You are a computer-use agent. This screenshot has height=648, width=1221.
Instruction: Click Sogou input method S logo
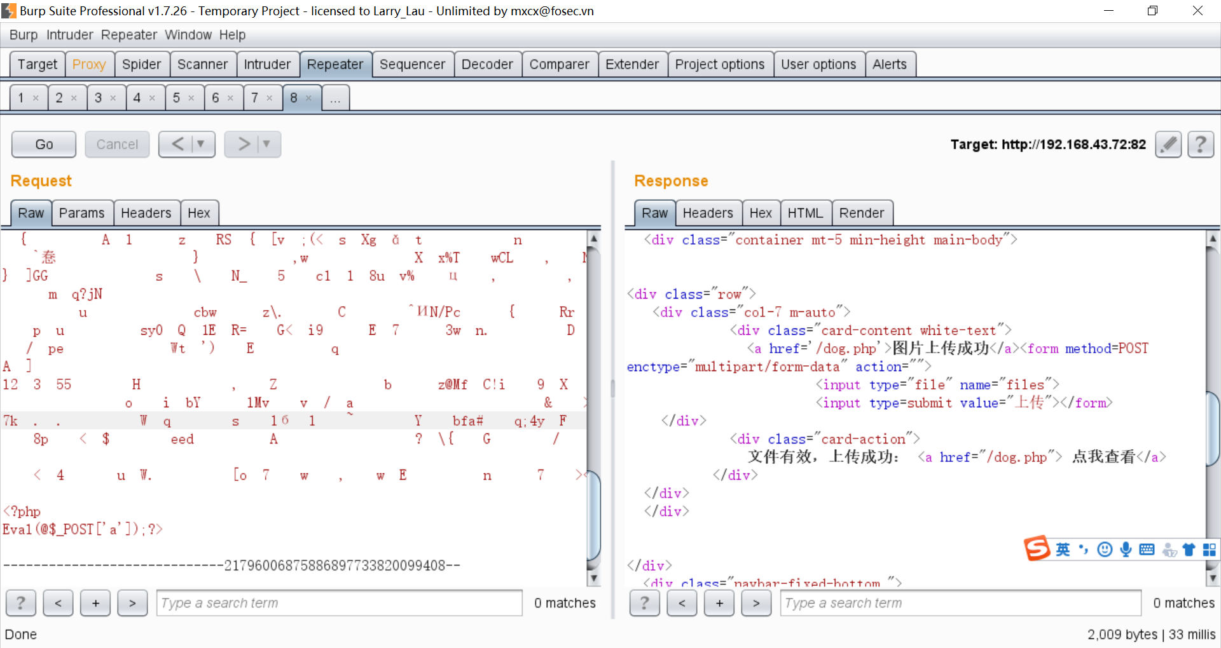coord(1037,548)
